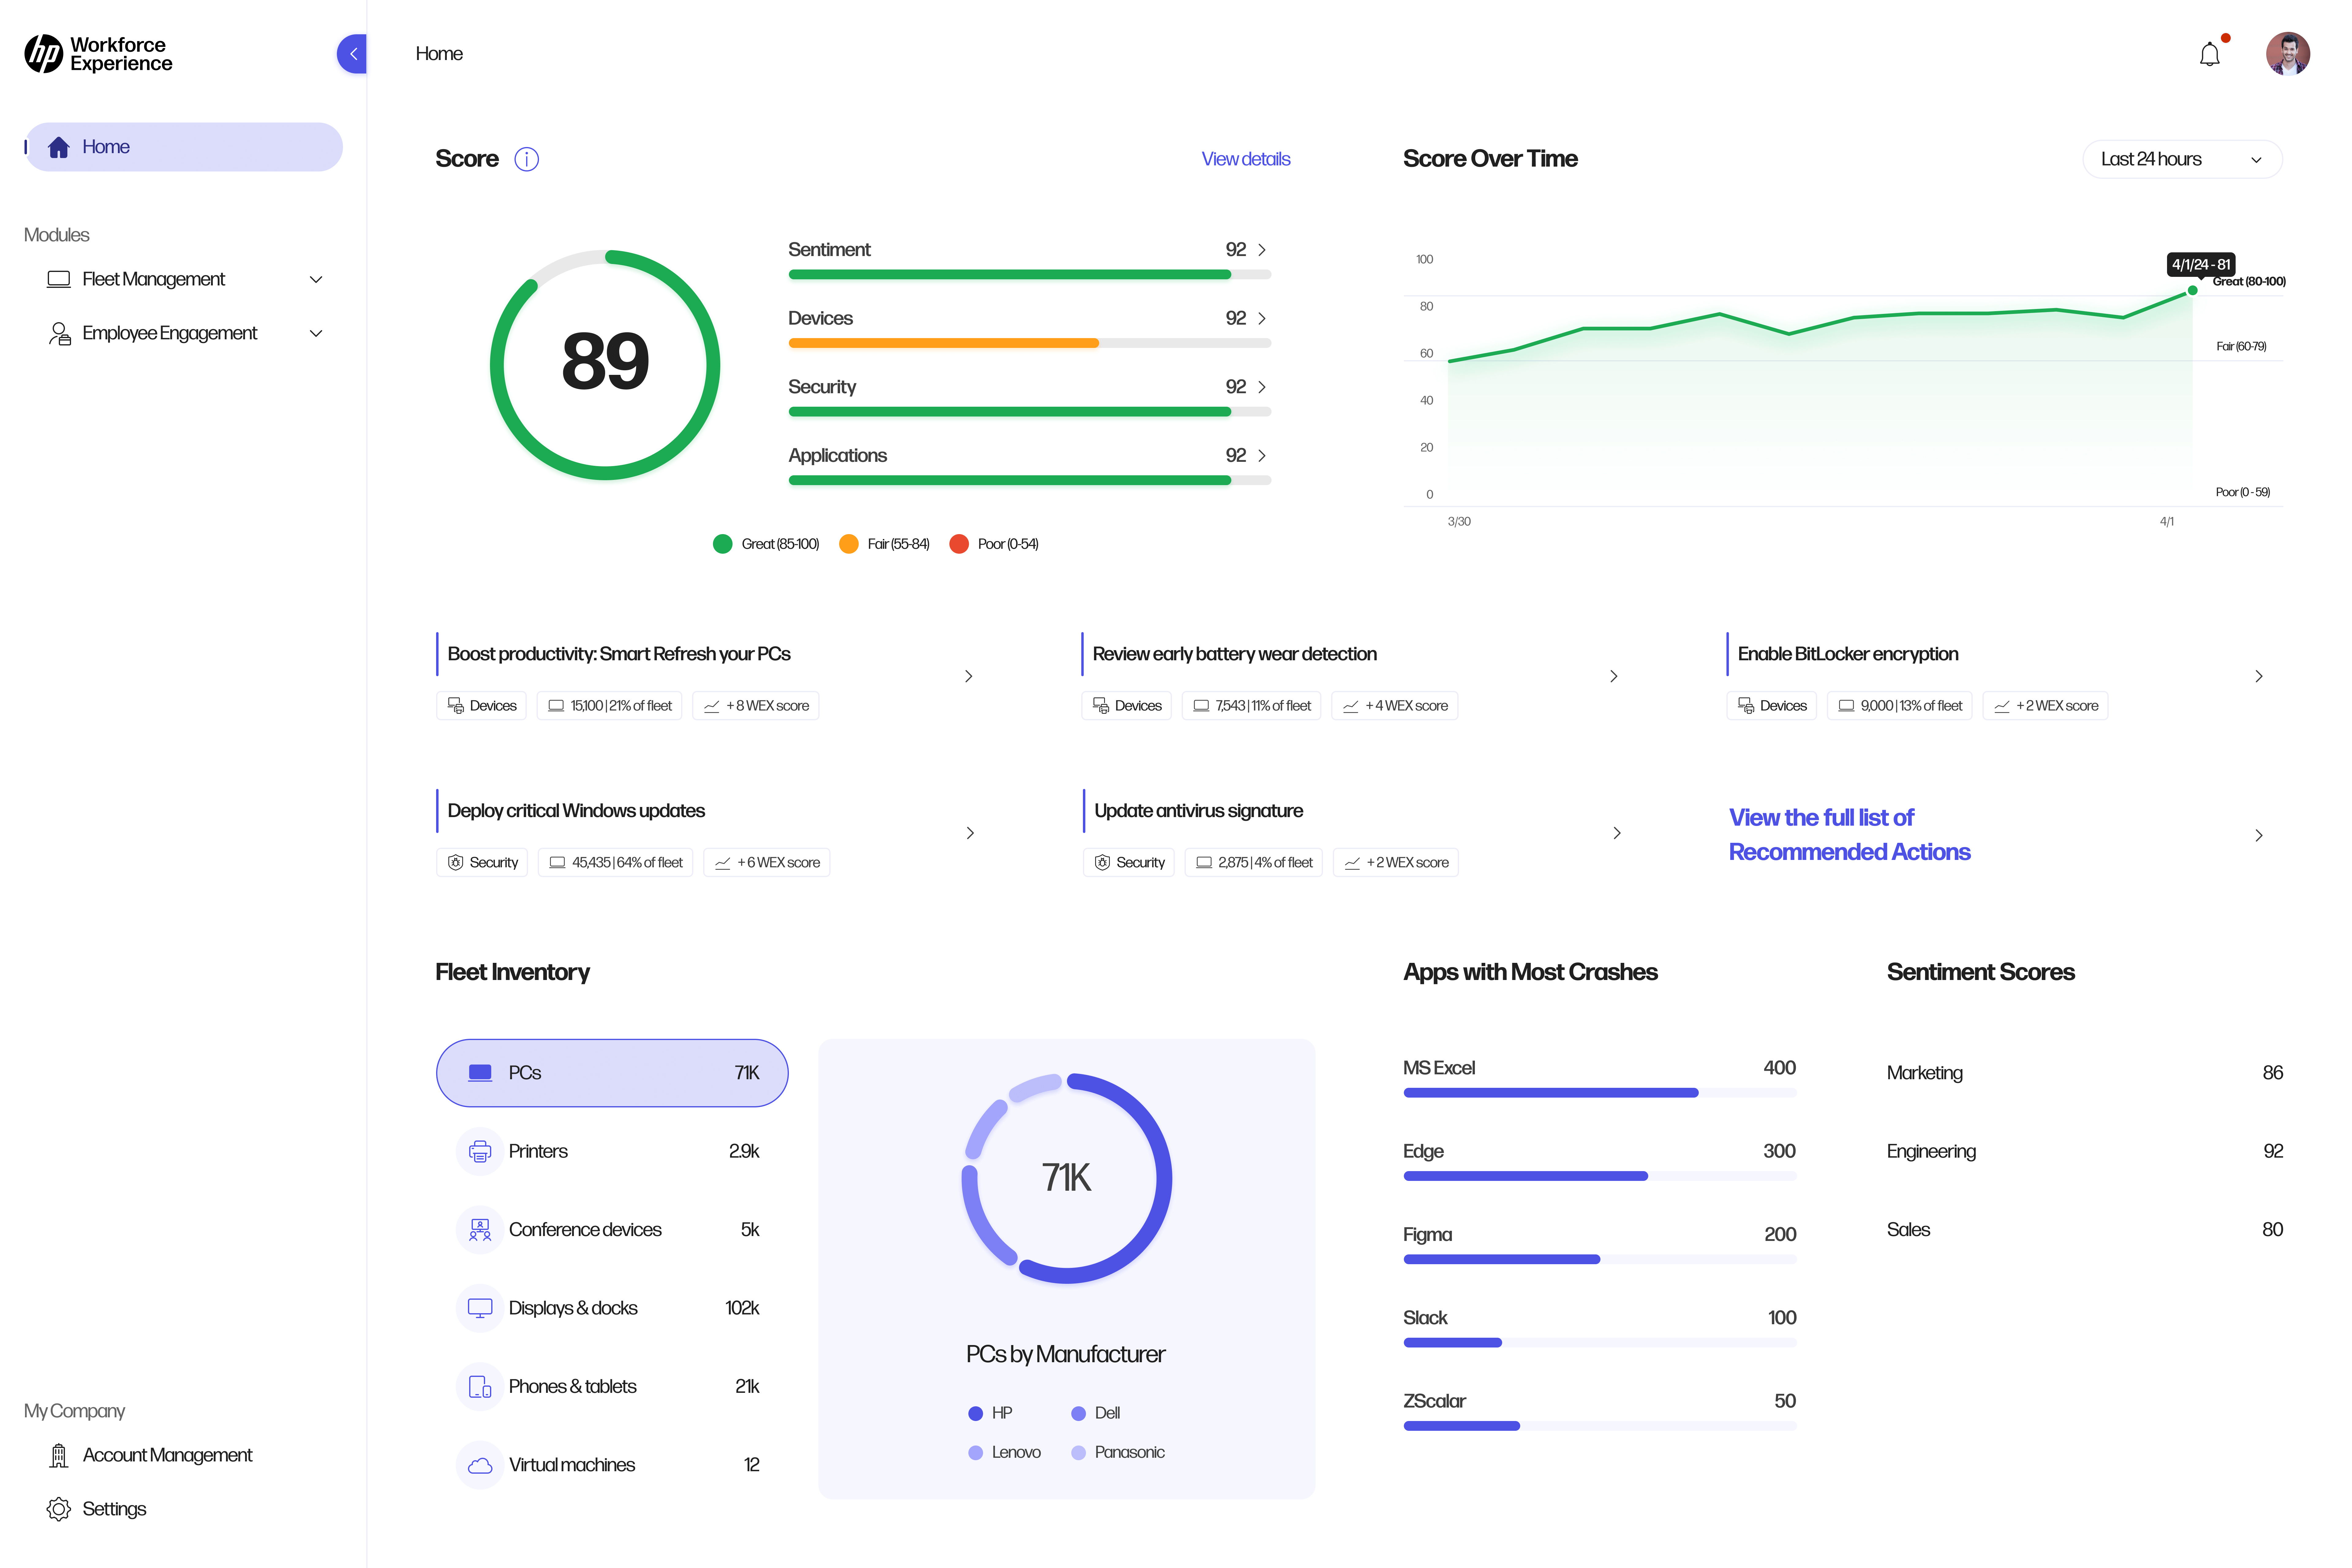The width and height of the screenshot is (2352, 1568).
Task: Go to Home in the sidebar
Action: point(184,147)
